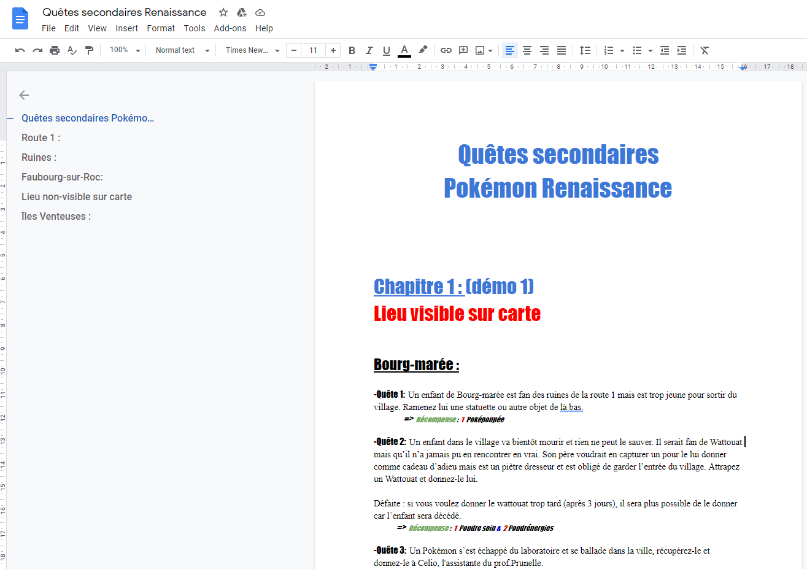Open the text color picker

pos(404,50)
